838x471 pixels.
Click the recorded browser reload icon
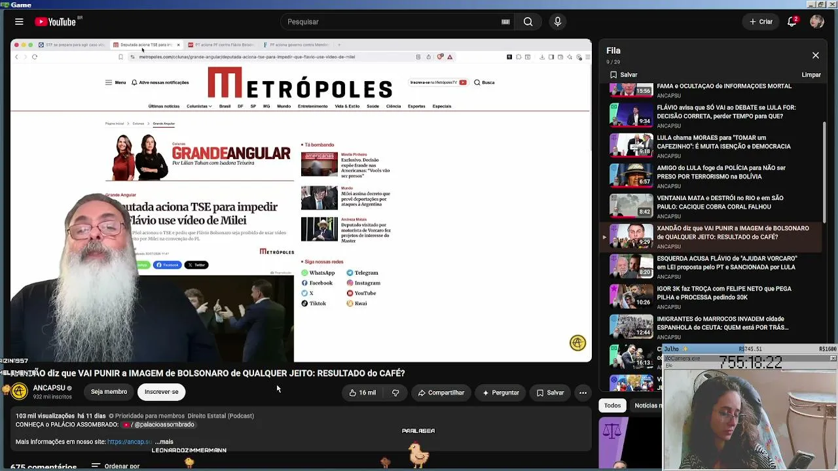[35, 57]
